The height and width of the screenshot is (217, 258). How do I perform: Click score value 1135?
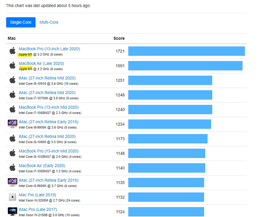click(x=120, y=183)
